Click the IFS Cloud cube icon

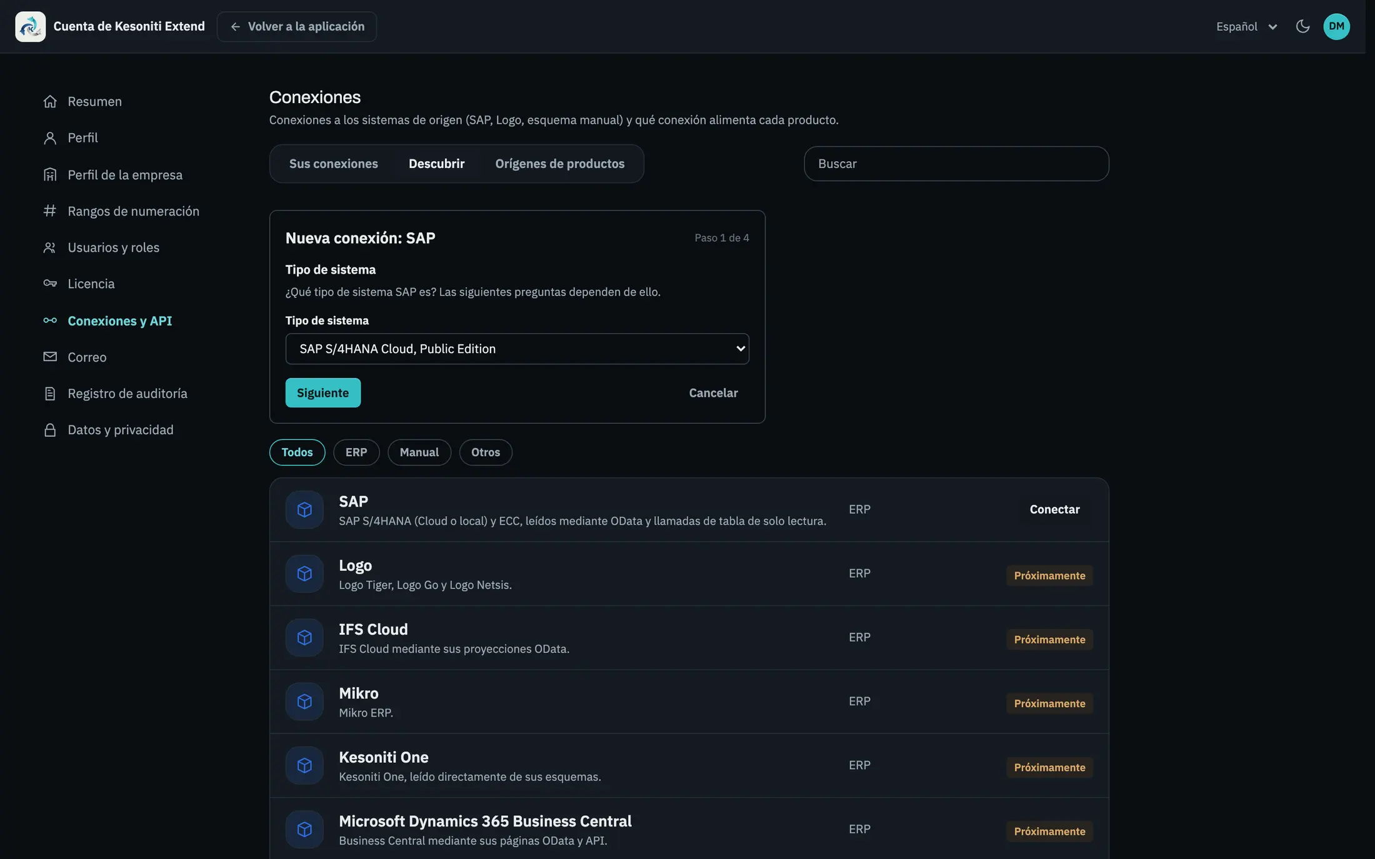[x=304, y=637]
